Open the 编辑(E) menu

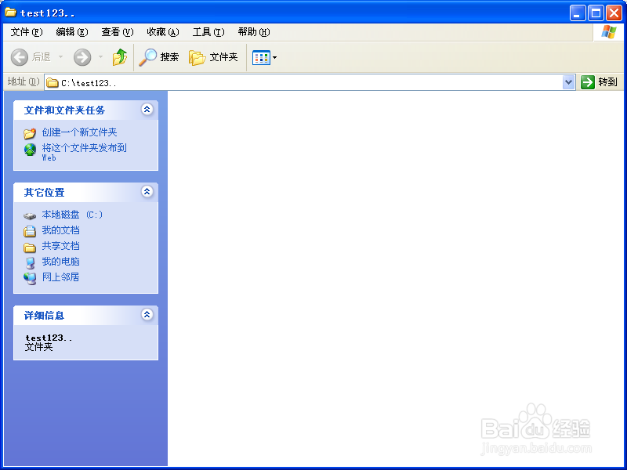point(72,32)
